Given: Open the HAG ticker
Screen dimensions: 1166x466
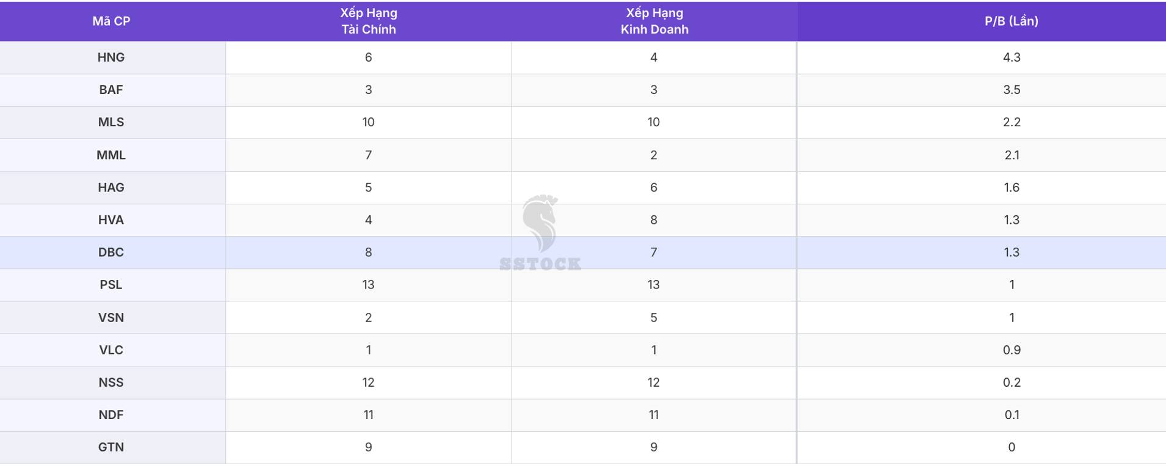Looking at the screenshot, I should point(111,187).
